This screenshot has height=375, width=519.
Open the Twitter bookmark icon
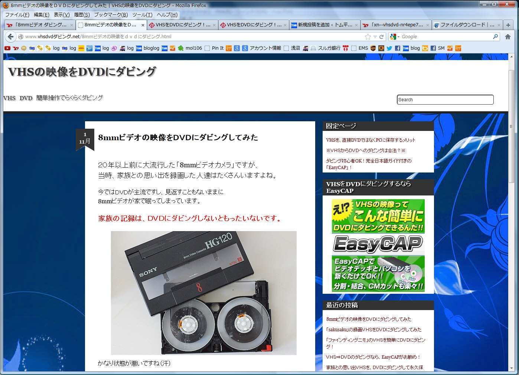click(x=389, y=48)
